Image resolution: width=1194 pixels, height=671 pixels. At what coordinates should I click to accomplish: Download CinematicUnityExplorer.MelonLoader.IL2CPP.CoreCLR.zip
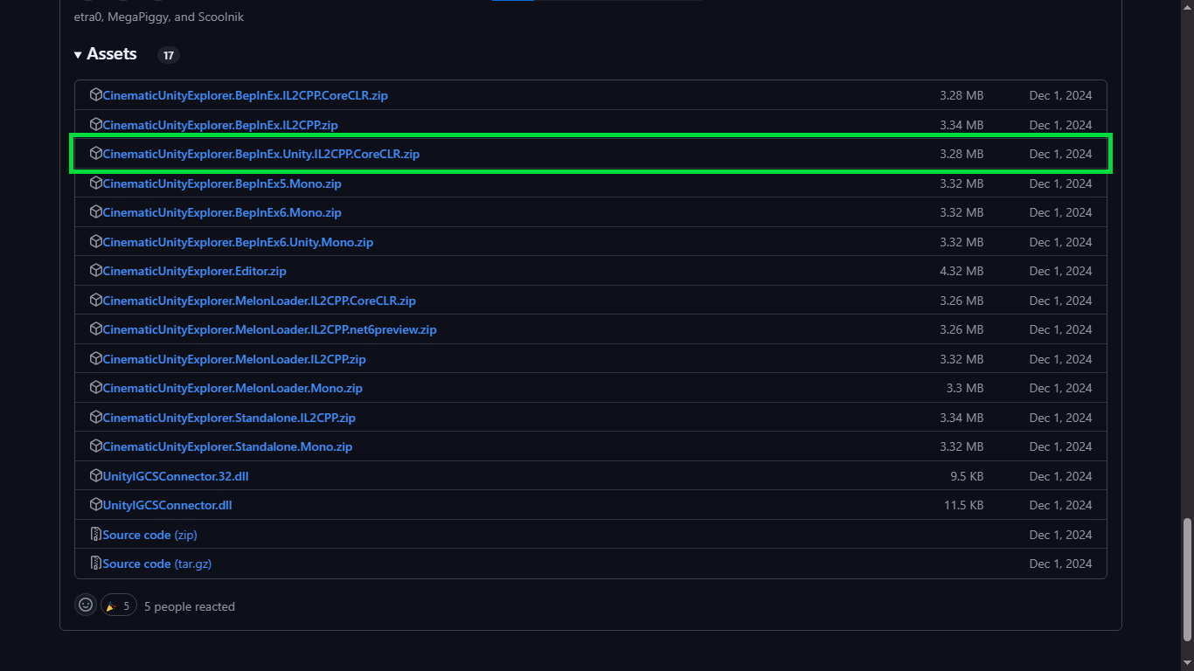click(x=259, y=301)
